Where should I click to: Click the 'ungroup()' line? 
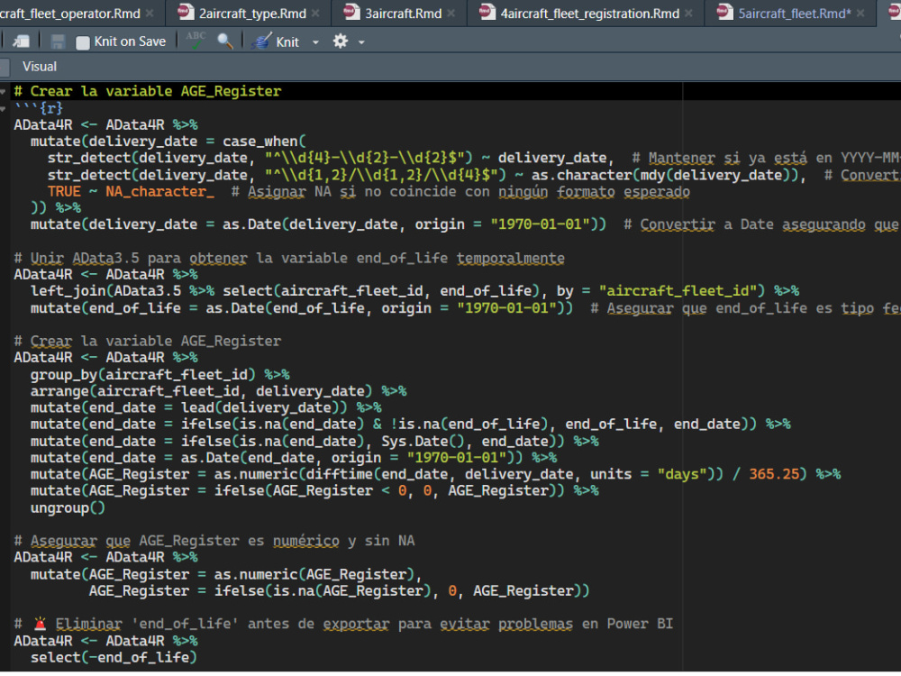click(68, 508)
